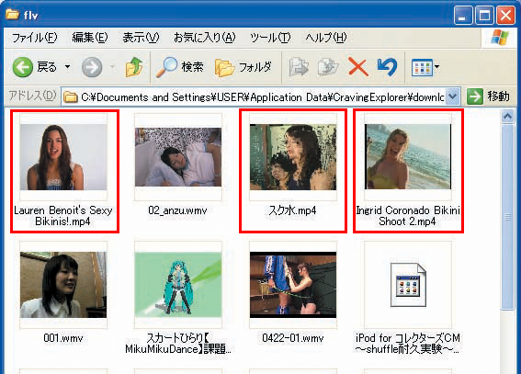Open the Back button history dropdown
This screenshot has height=374, width=521.
coord(67,67)
